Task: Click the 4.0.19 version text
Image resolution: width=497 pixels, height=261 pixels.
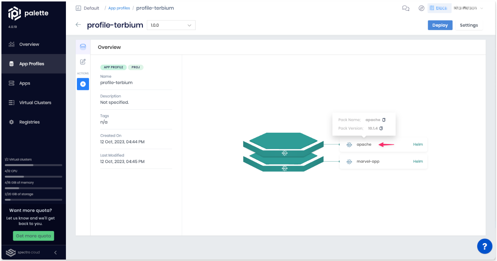Action: (13, 27)
